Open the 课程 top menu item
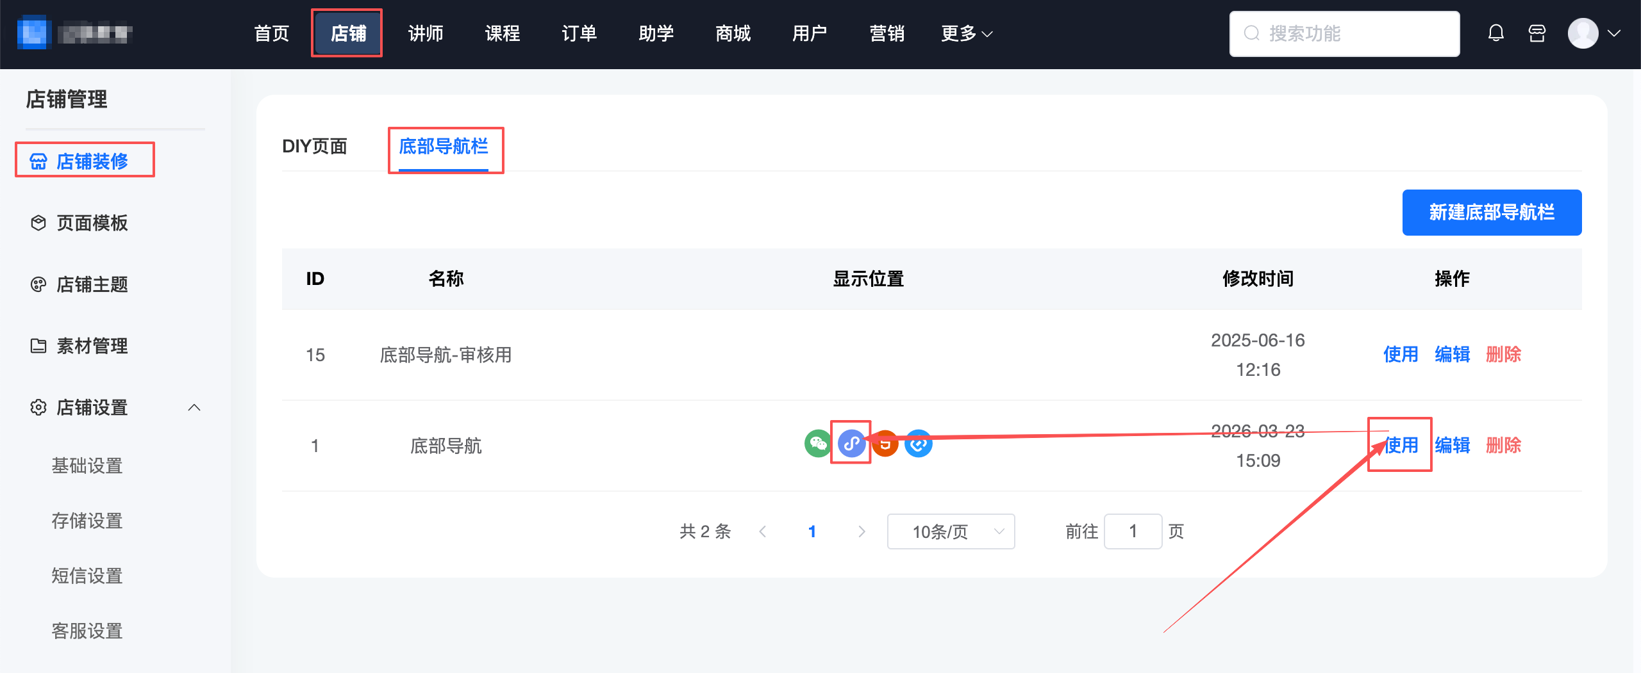1641x673 pixels. pyautogui.click(x=502, y=33)
